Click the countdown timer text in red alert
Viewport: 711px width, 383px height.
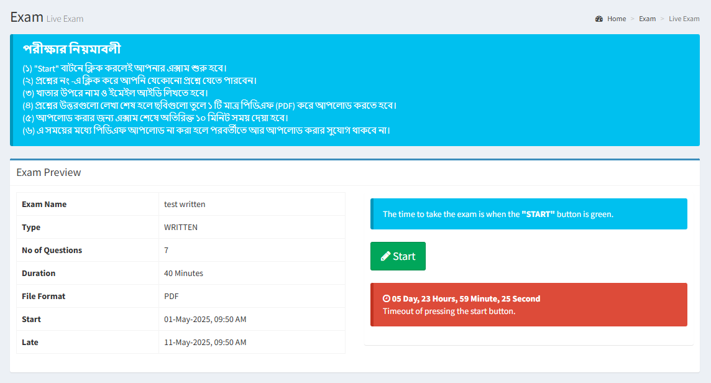pyautogui.click(x=466, y=299)
